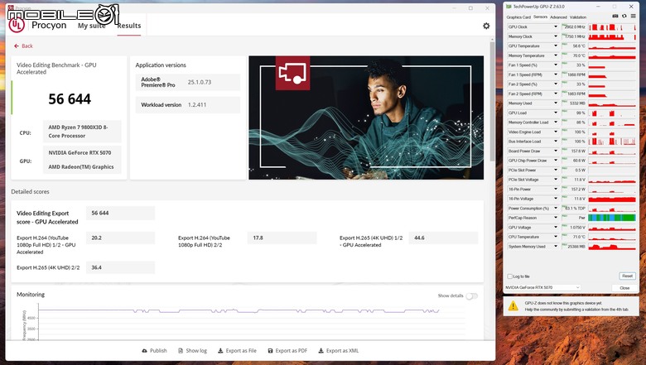This screenshot has height=365, width=646.
Task: Open Memory Clock sensor dropdown
Action: (556, 36)
